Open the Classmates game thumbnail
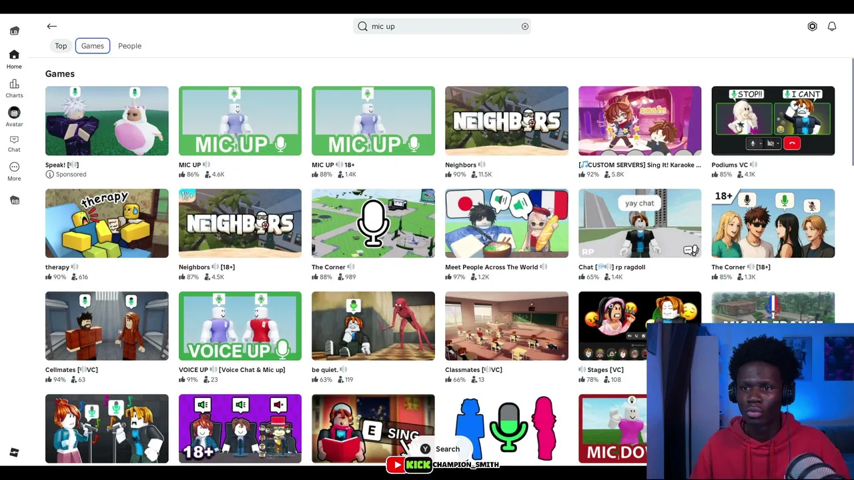The height and width of the screenshot is (480, 854). coord(506,326)
